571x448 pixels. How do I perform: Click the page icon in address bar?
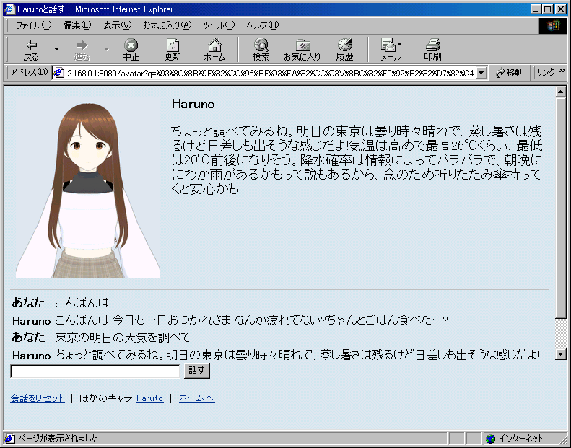pyautogui.click(x=58, y=73)
